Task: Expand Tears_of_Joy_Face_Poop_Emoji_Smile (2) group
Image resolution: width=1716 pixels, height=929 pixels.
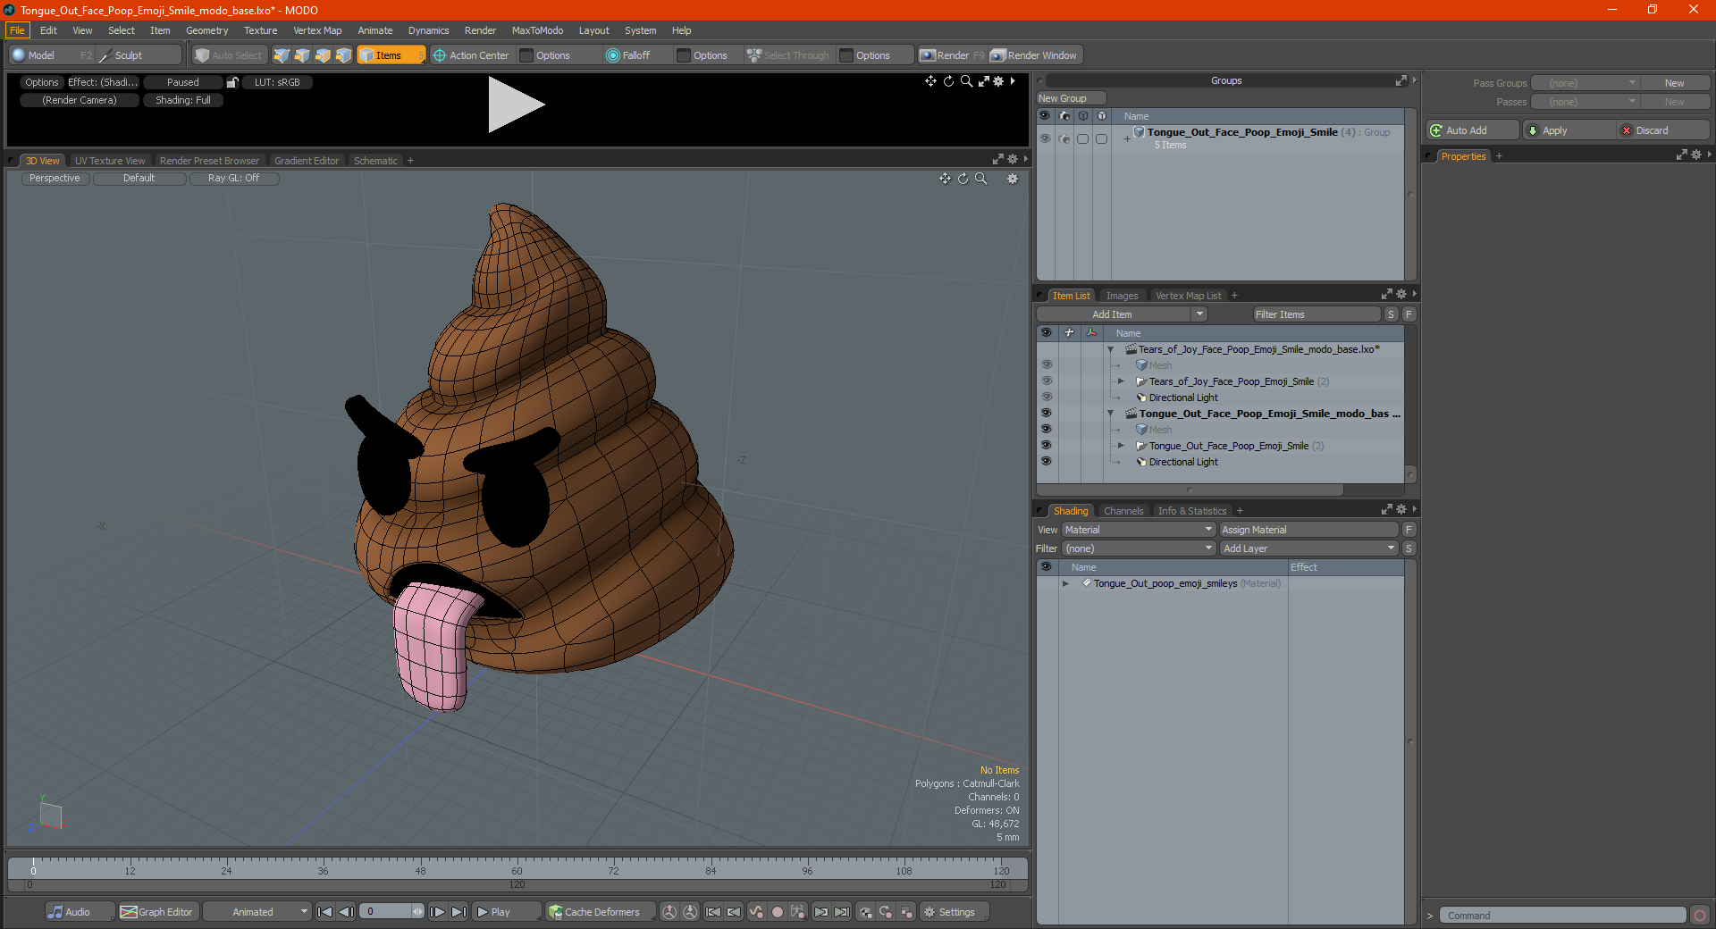Action: 1121,381
